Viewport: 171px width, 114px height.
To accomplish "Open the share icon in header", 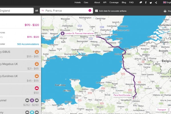I will (156, 2).
